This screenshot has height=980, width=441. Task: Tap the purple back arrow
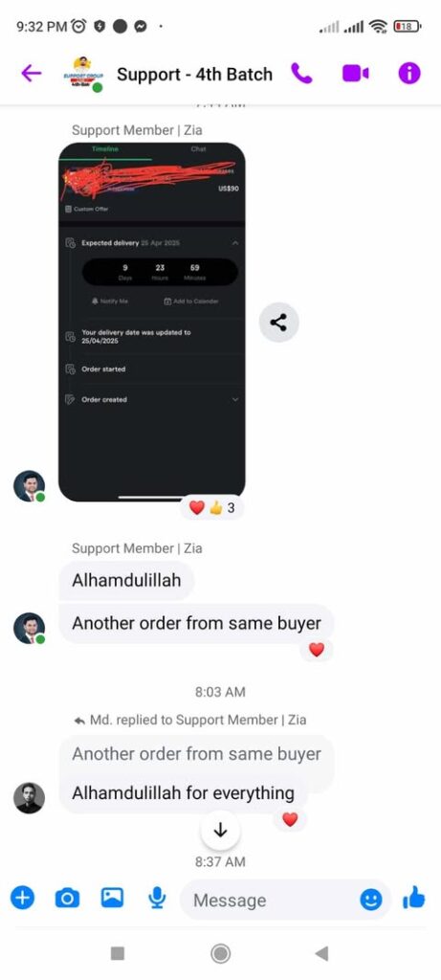click(32, 74)
